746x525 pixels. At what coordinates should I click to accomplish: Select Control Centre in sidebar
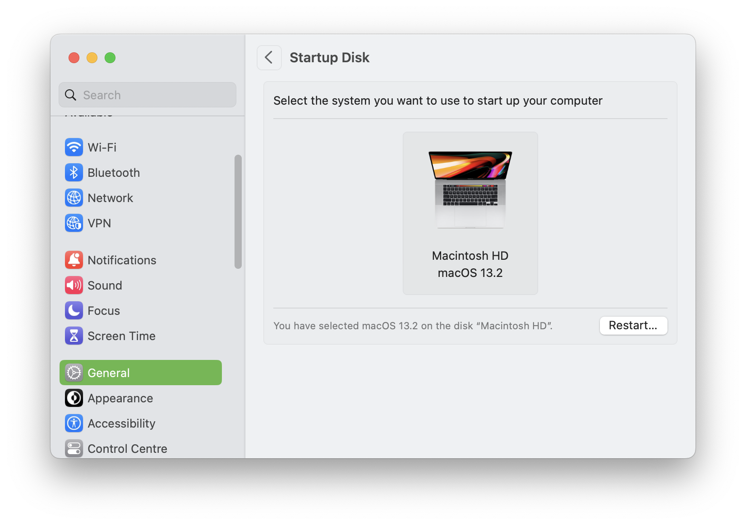(x=127, y=448)
